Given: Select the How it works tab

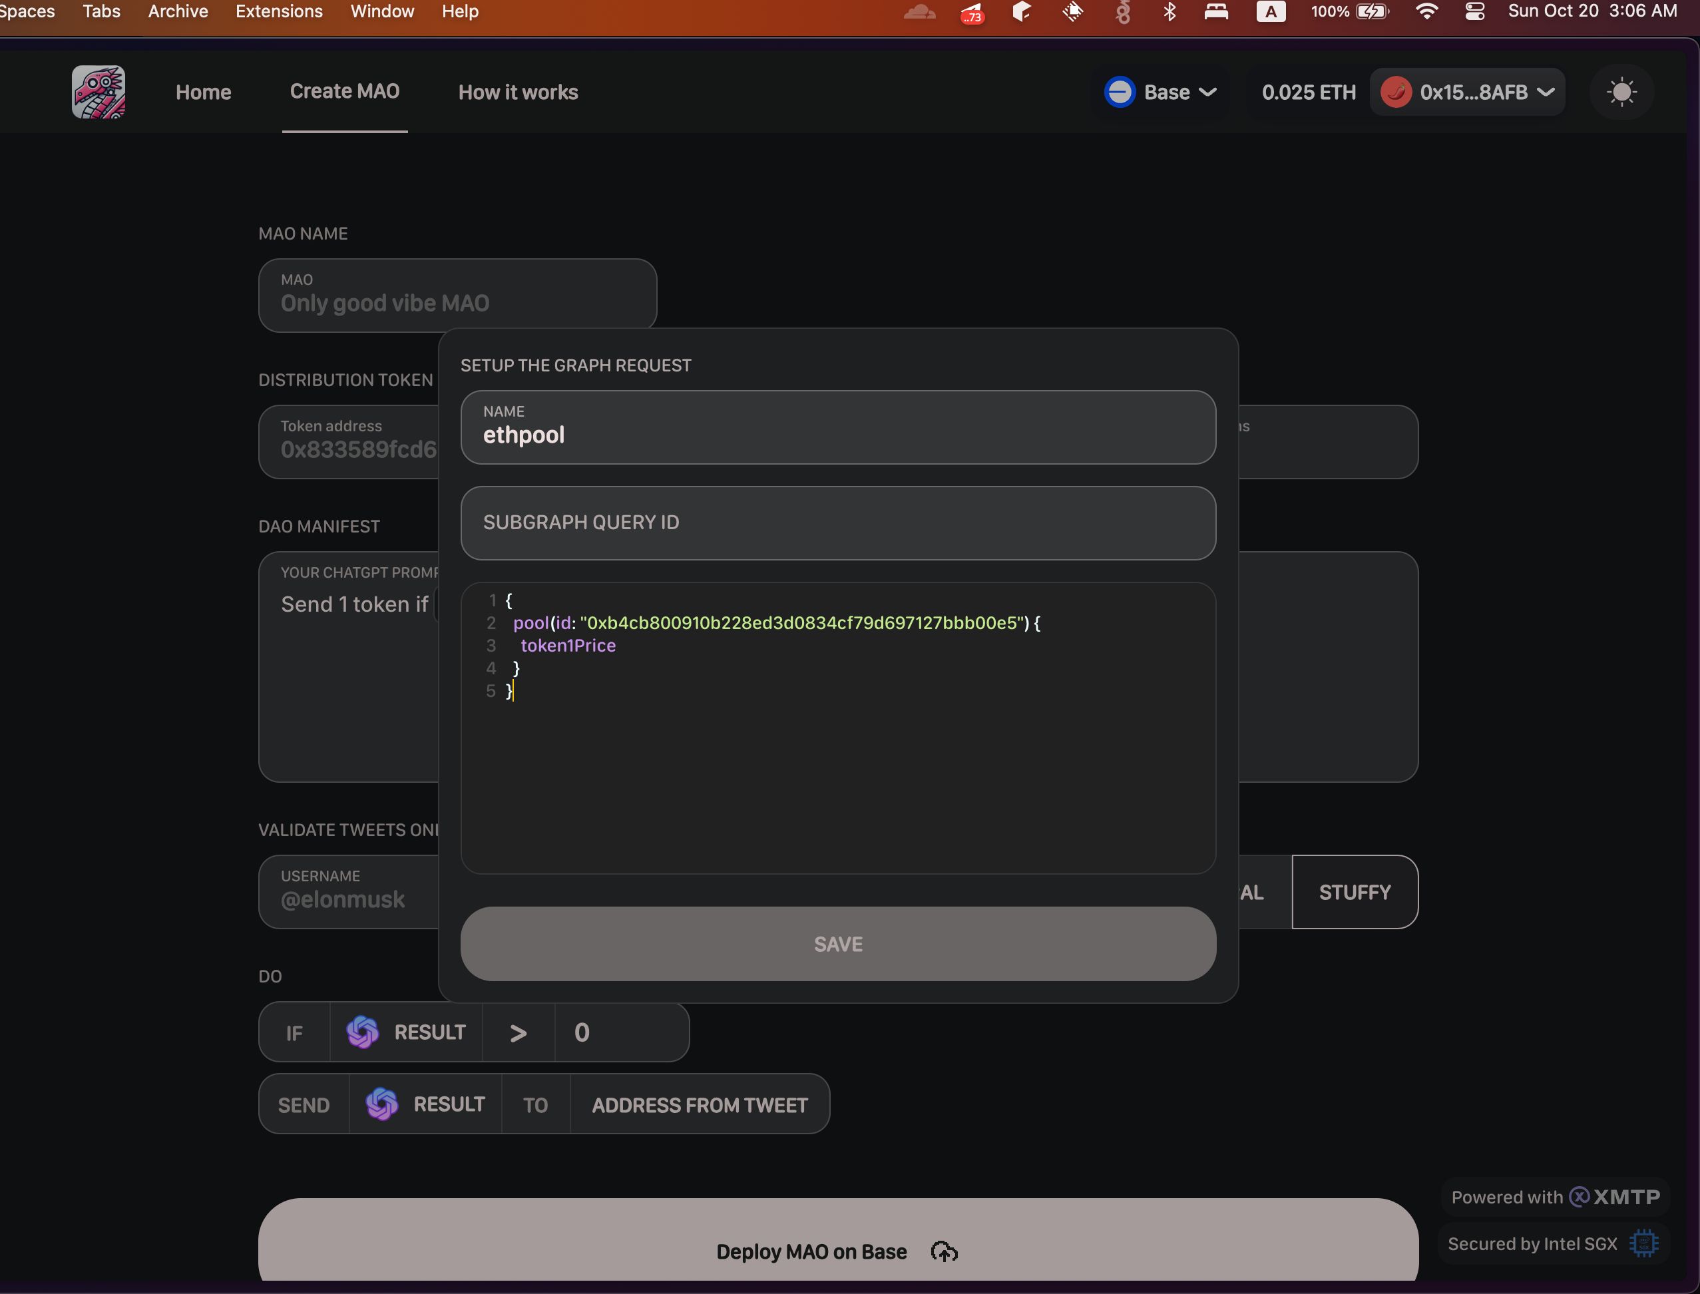Looking at the screenshot, I should pos(517,91).
